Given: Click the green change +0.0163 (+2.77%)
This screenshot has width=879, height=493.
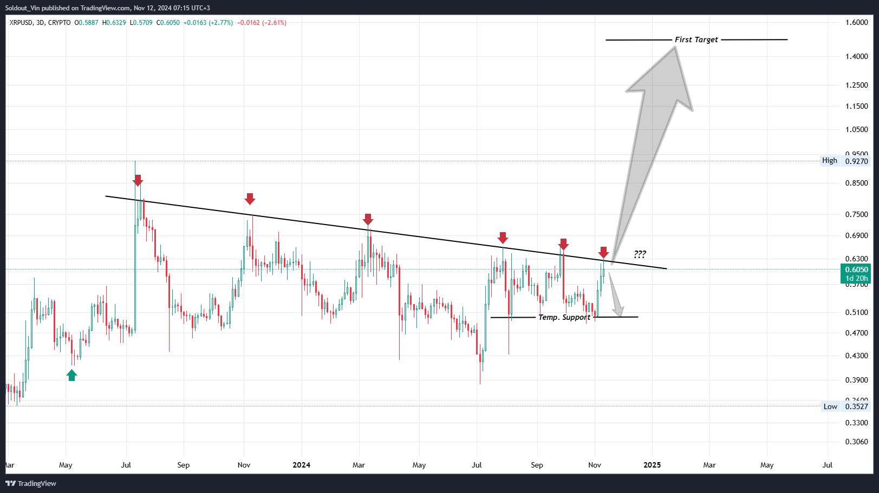Looking at the screenshot, I should pos(209,23).
